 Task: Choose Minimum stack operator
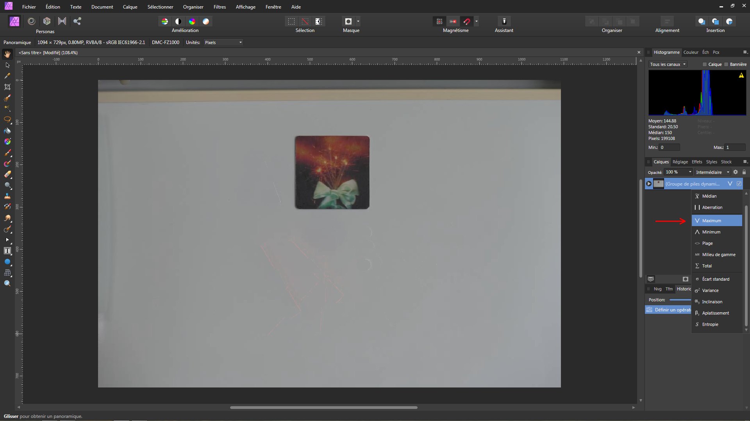point(711,232)
